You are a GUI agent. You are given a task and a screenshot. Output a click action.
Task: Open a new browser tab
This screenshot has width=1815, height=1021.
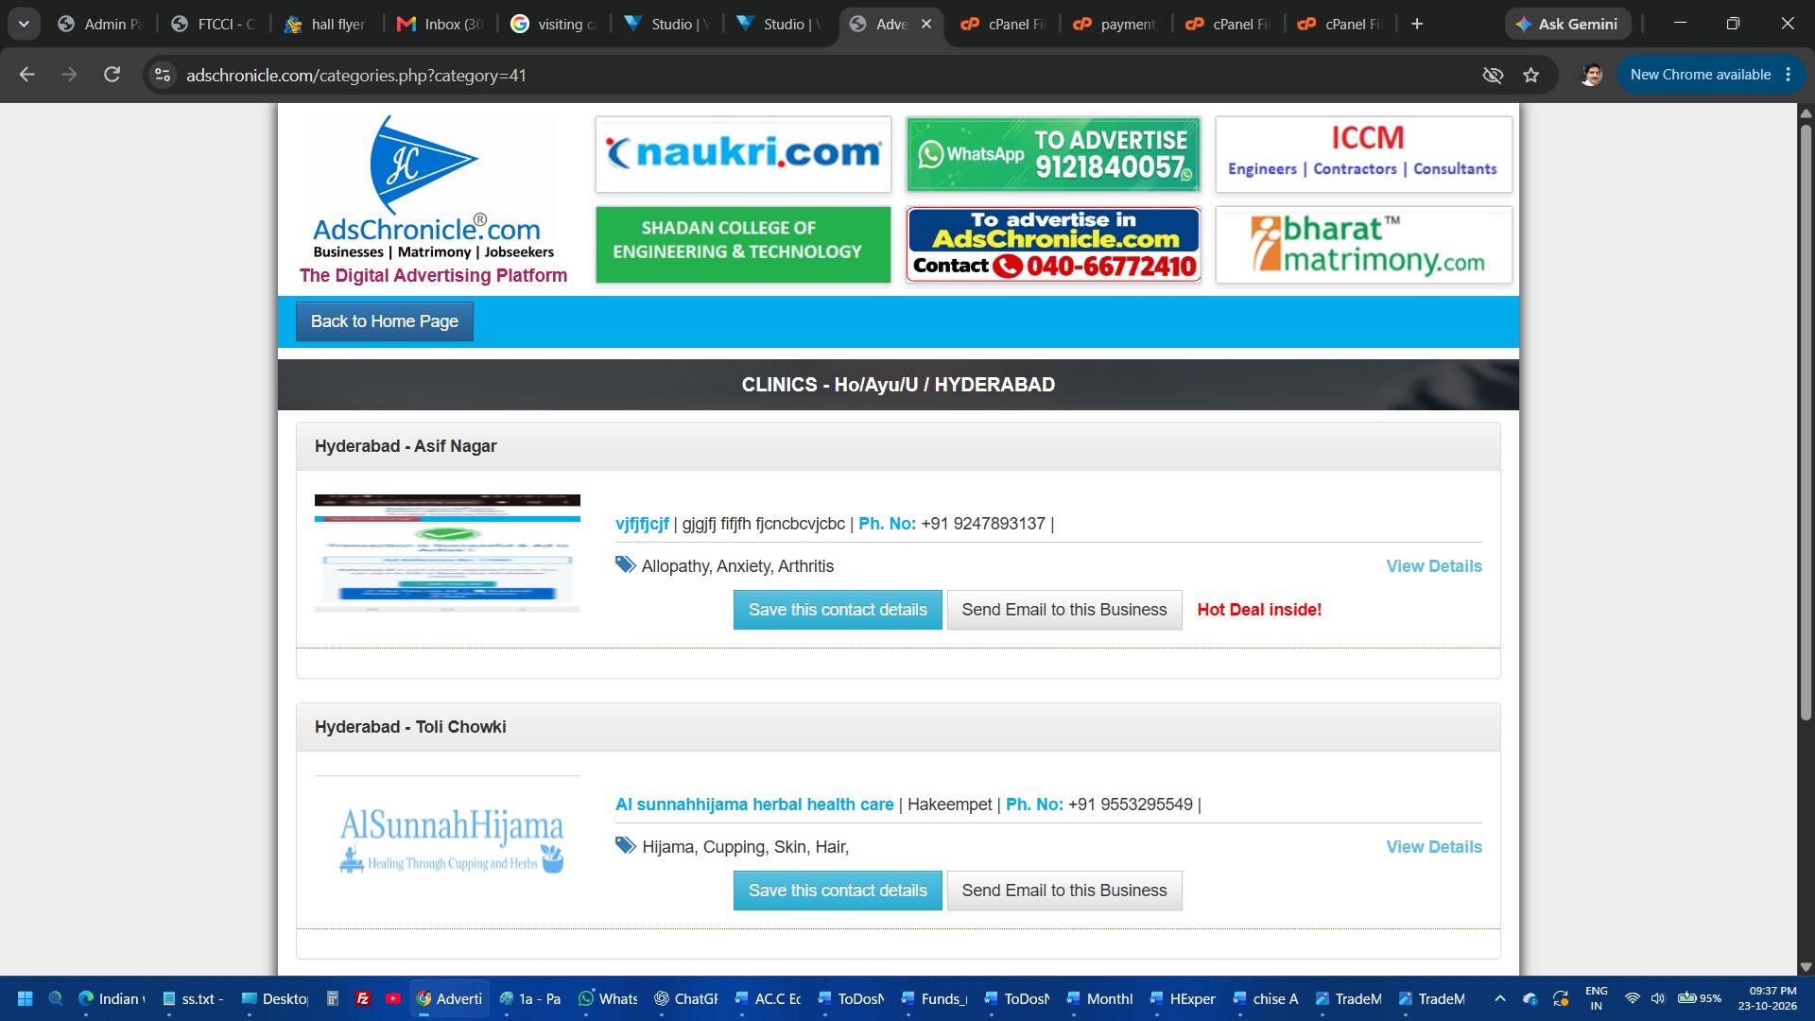tap(1417, 24)
